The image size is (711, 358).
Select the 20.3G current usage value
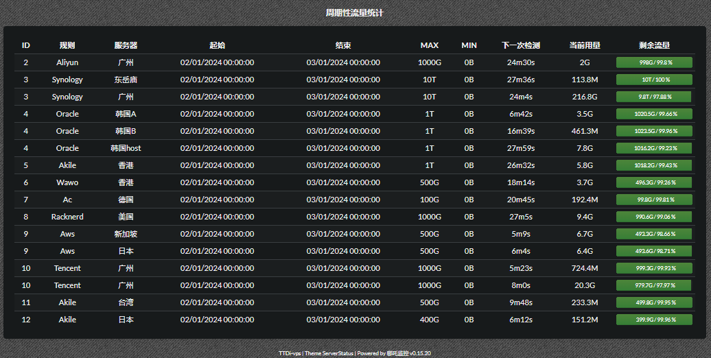coord(585,285)
